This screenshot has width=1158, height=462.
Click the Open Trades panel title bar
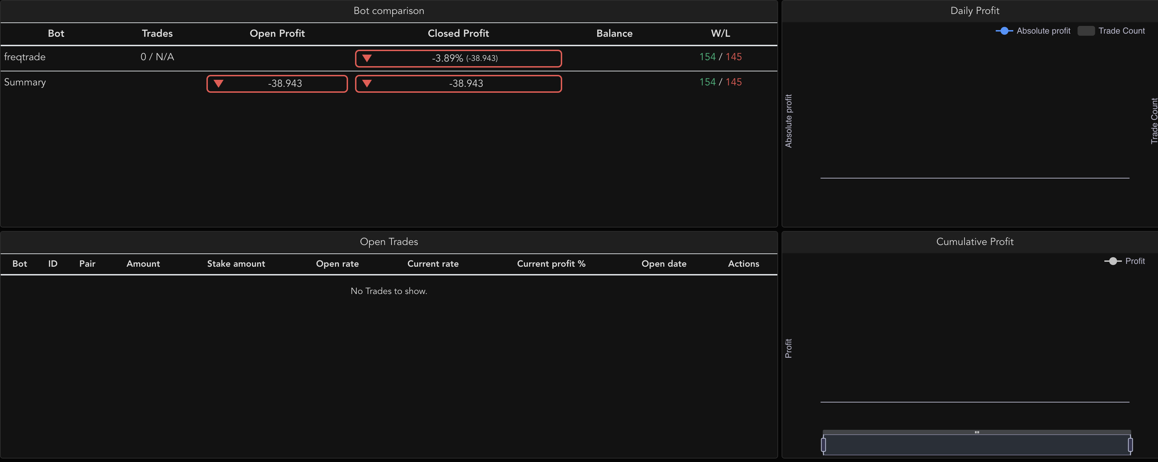pyautogui.click(x=389, y=241)
